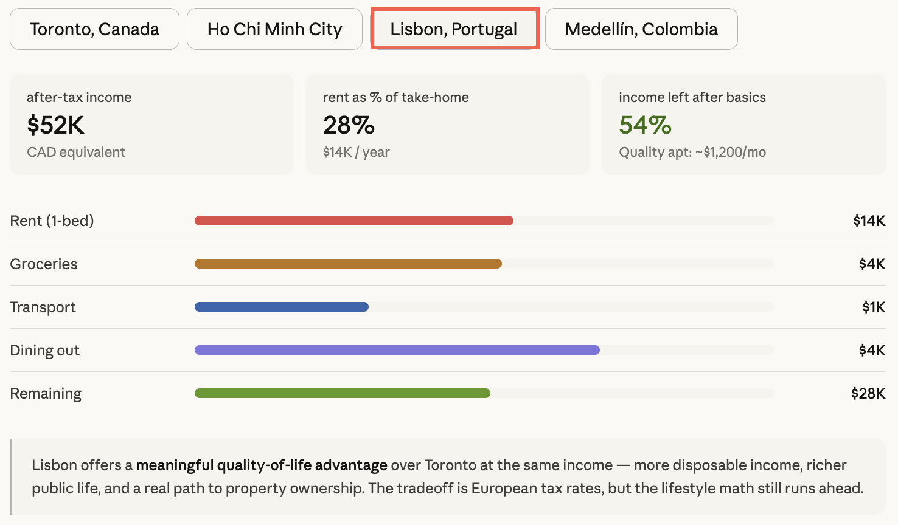Click the Dining out row label
Screen dimensions: 898x525
[45, 351]
